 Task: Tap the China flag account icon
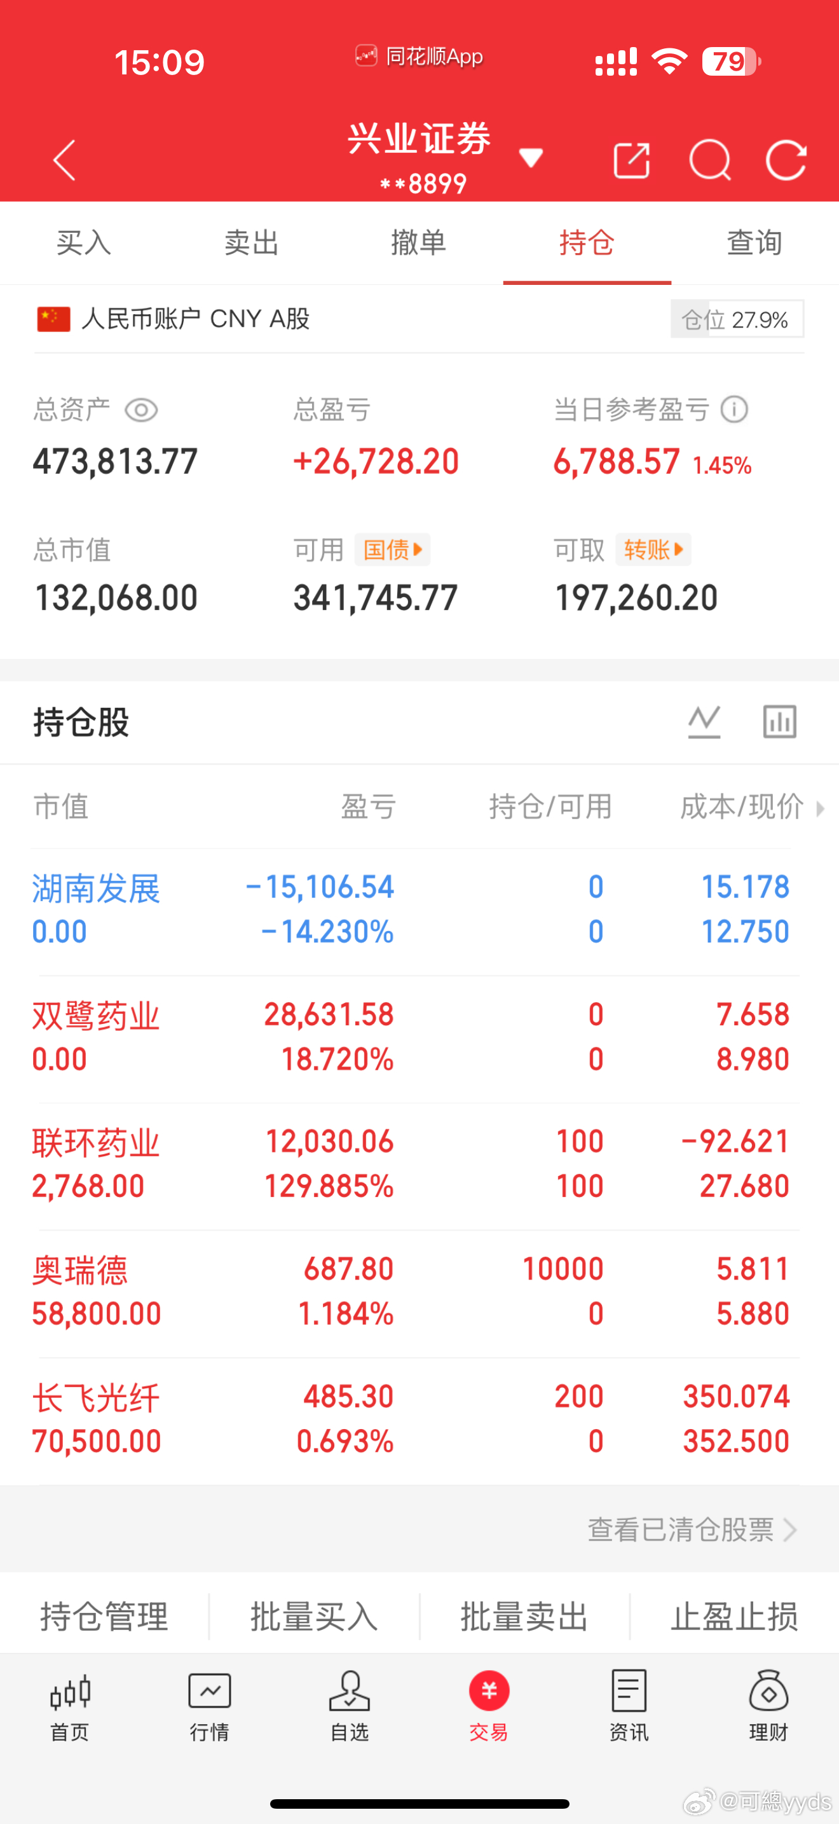point(54,319)
